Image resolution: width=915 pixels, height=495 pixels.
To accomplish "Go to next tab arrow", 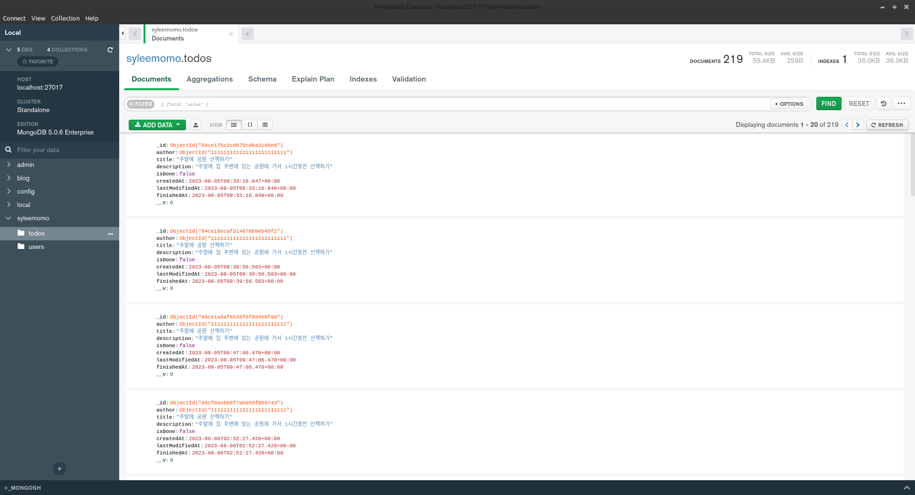I will [x=906, y=34].
